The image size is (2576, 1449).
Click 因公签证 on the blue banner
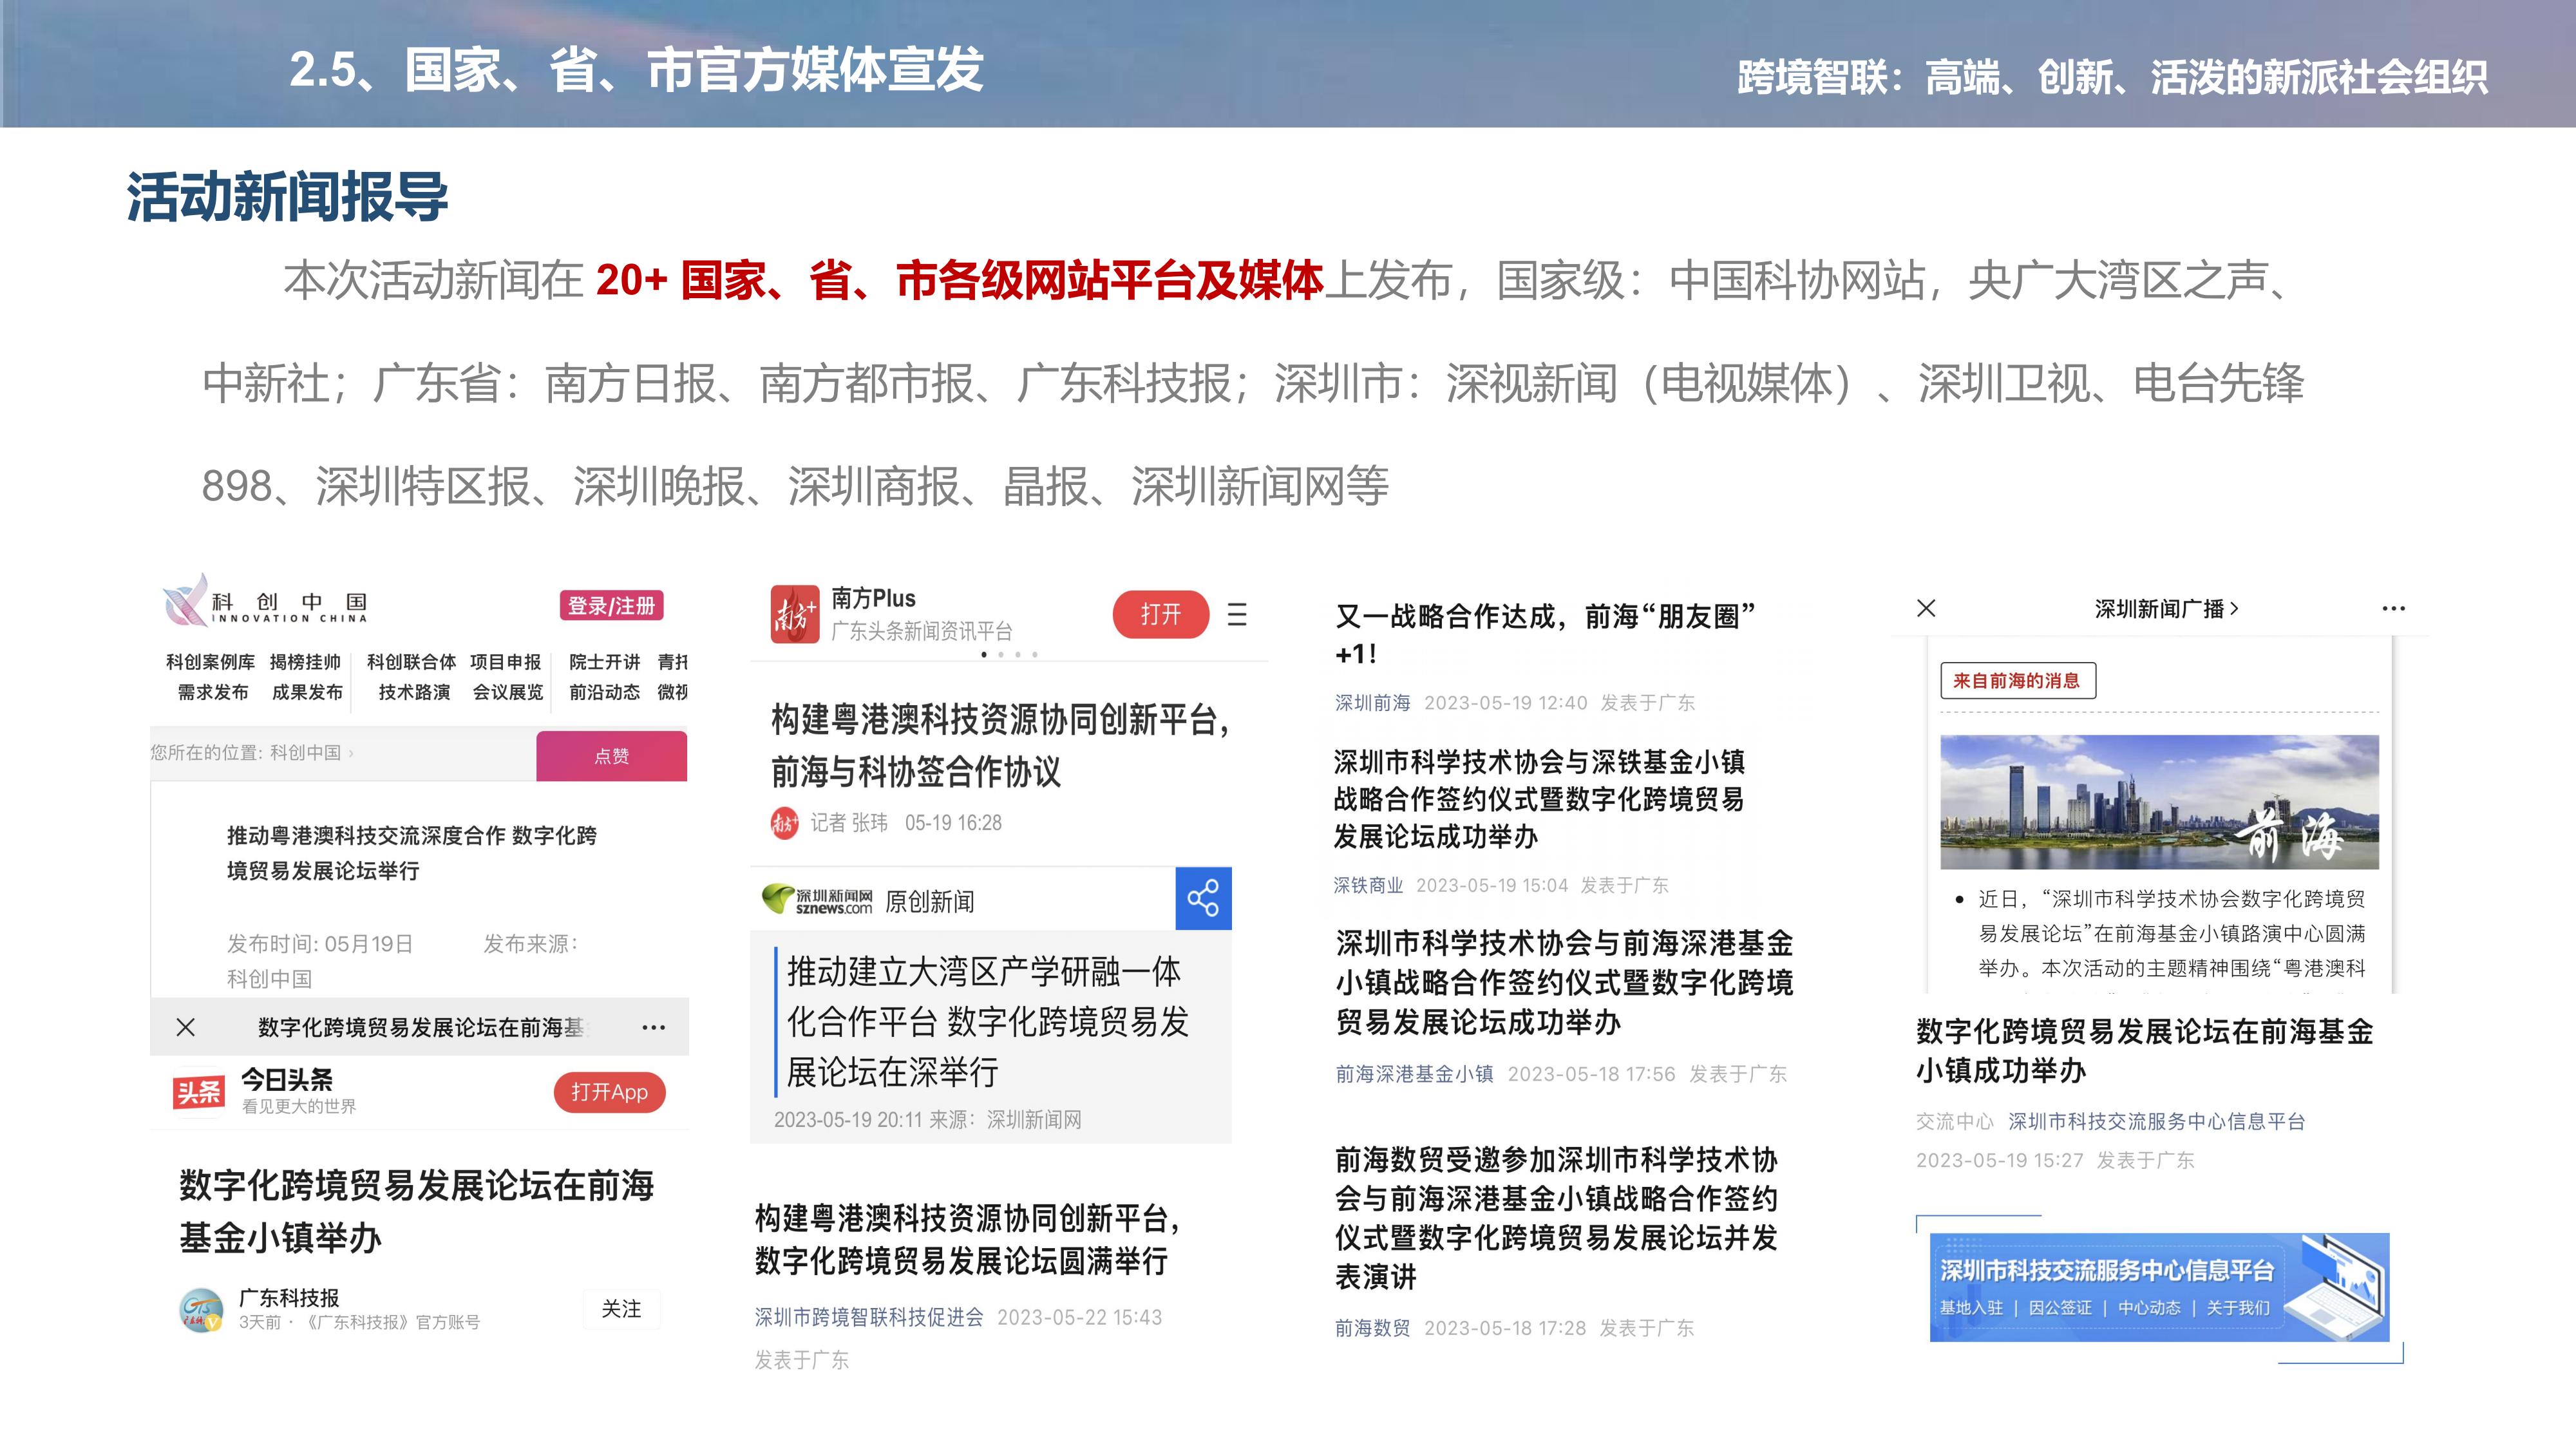(x=2059, y=1308)
